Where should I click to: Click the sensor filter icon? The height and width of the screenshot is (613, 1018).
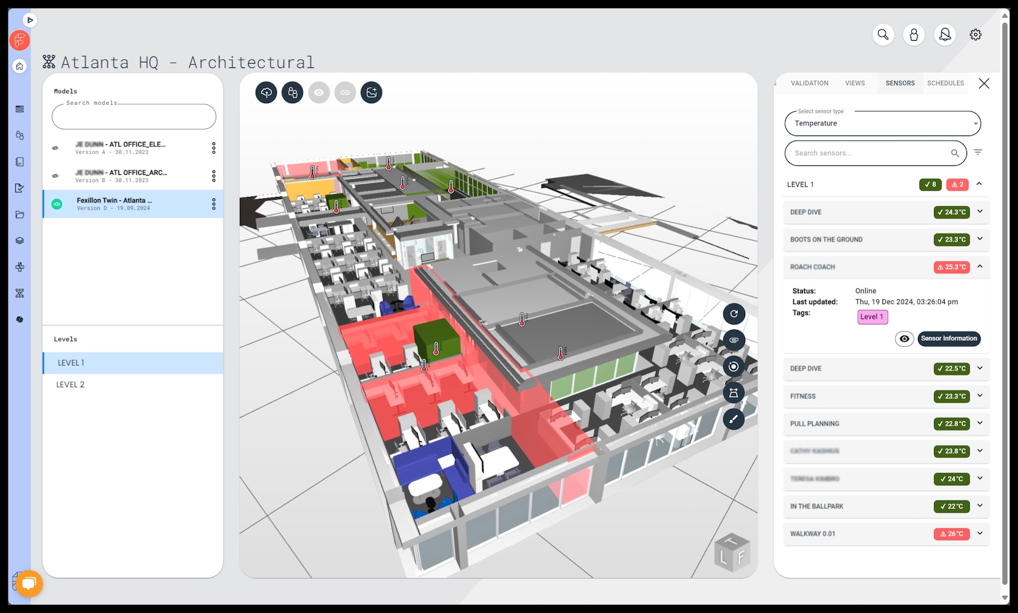point(978,153)
